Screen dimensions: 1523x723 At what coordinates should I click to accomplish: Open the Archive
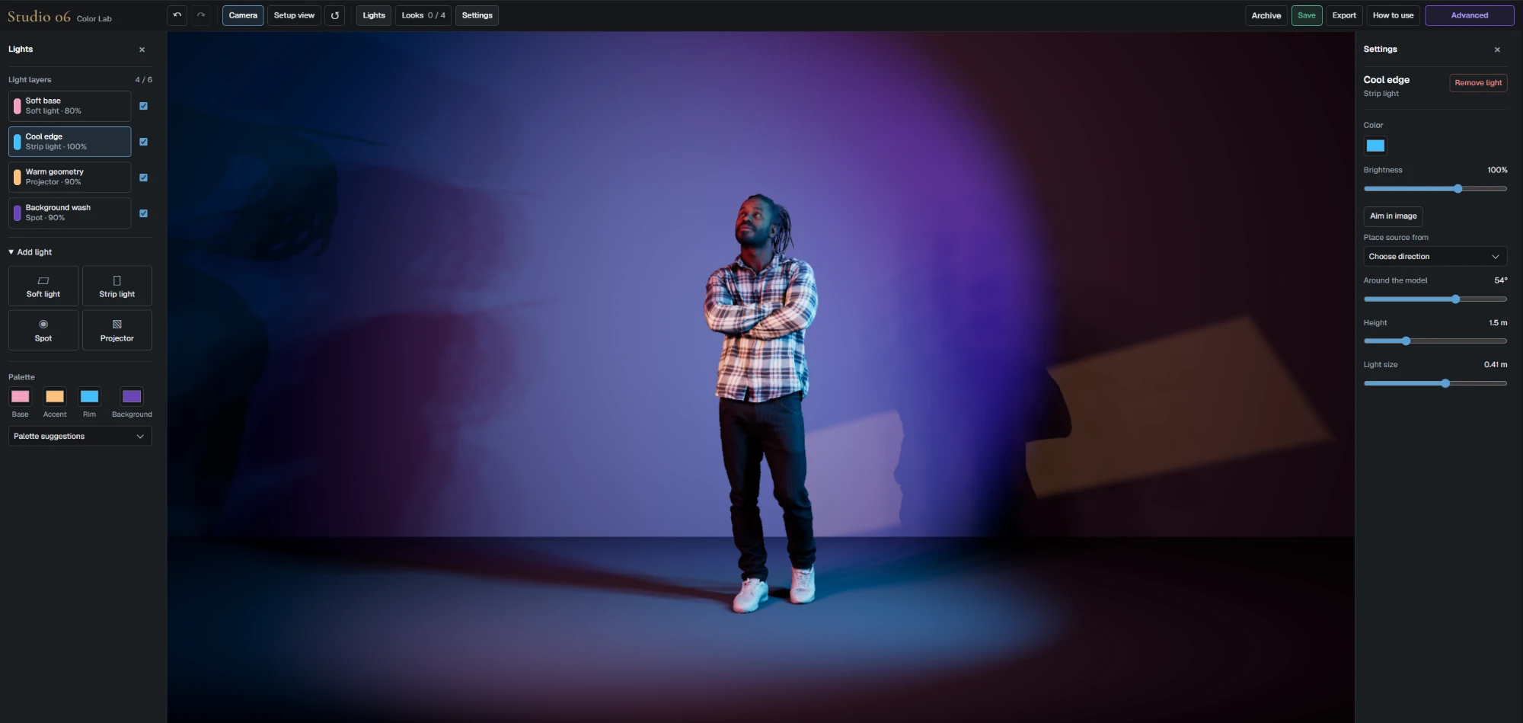click(1266, 15)
